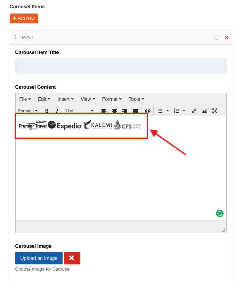This screenshot has width=242, height=281.
Task: Open the Insert menu in the editor
Action: pos(65,99)
